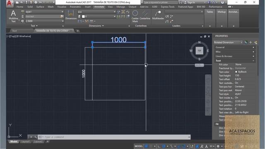Click the quick select icon in Properties panel
Screen dimensions: 265x149
[x=255, y=42]
